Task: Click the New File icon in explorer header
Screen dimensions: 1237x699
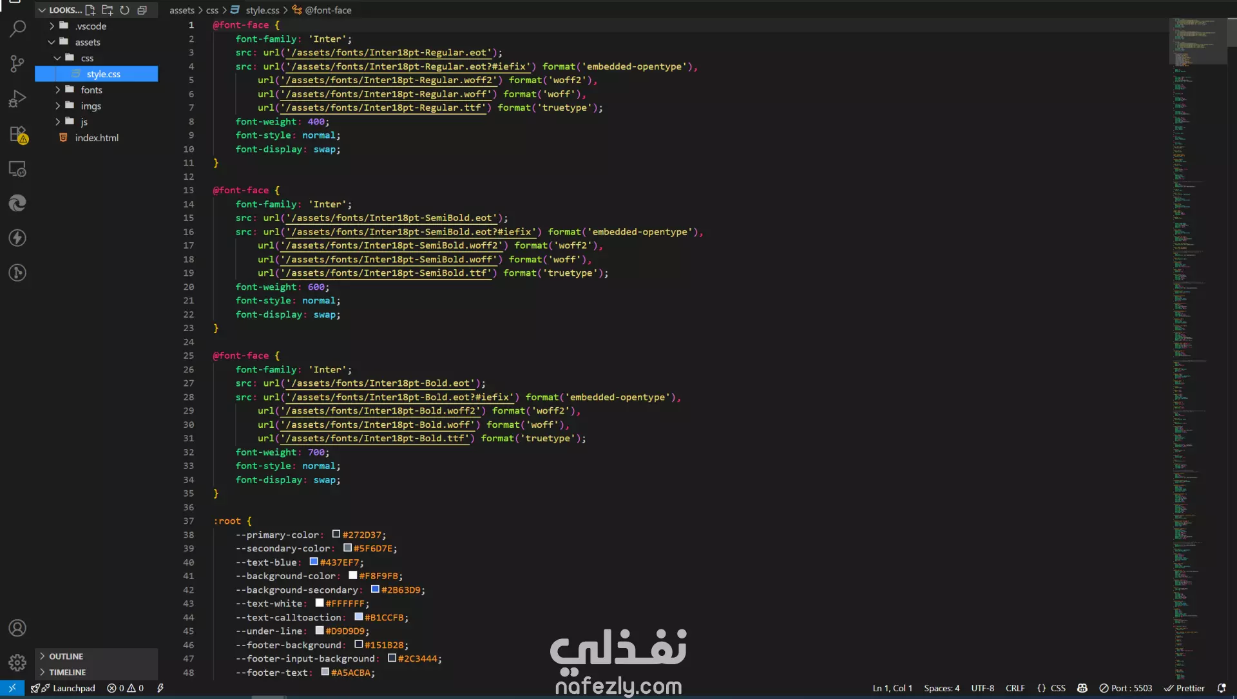Action: pos(90,10)
